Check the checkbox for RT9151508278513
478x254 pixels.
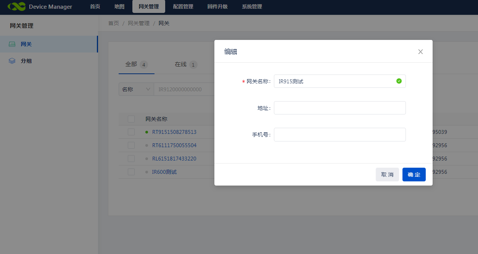click(x=131, y=132)
